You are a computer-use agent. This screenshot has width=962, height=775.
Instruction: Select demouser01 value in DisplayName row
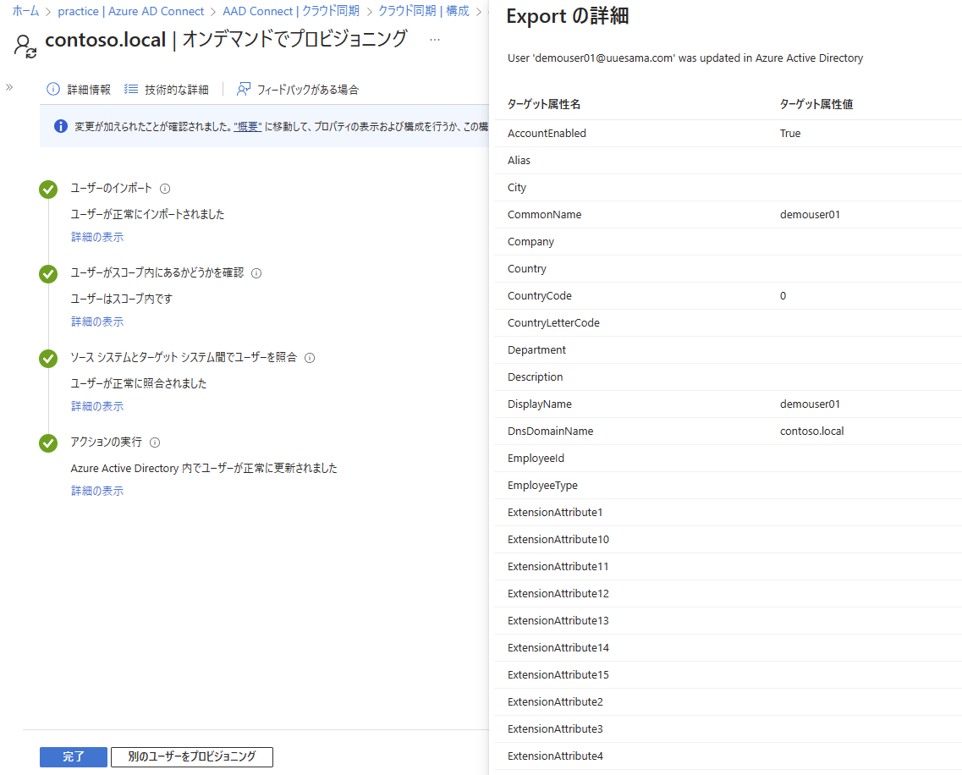pos(810,404)
